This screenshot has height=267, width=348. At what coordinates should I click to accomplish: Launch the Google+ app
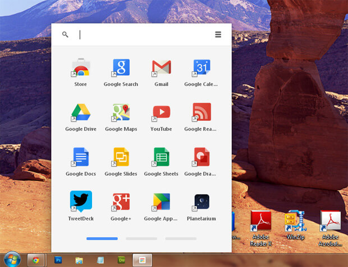pos(121,202)
